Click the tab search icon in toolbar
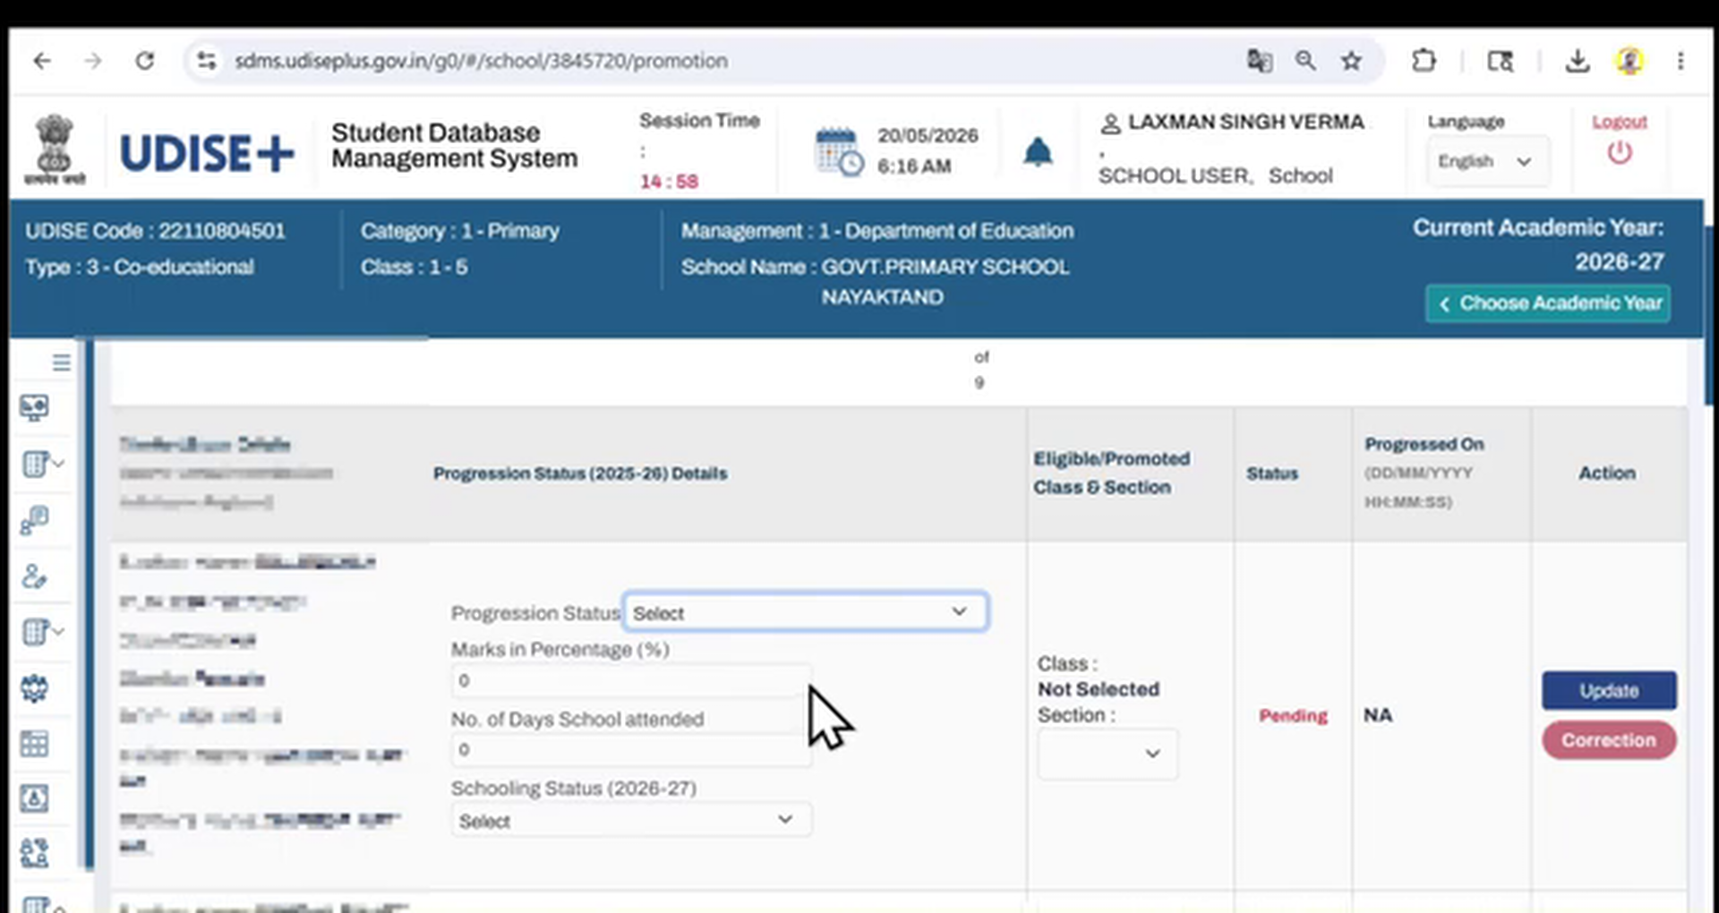 point(1501,61)
